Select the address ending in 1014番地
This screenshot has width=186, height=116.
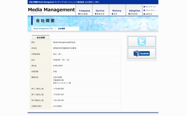pos(65,48)
